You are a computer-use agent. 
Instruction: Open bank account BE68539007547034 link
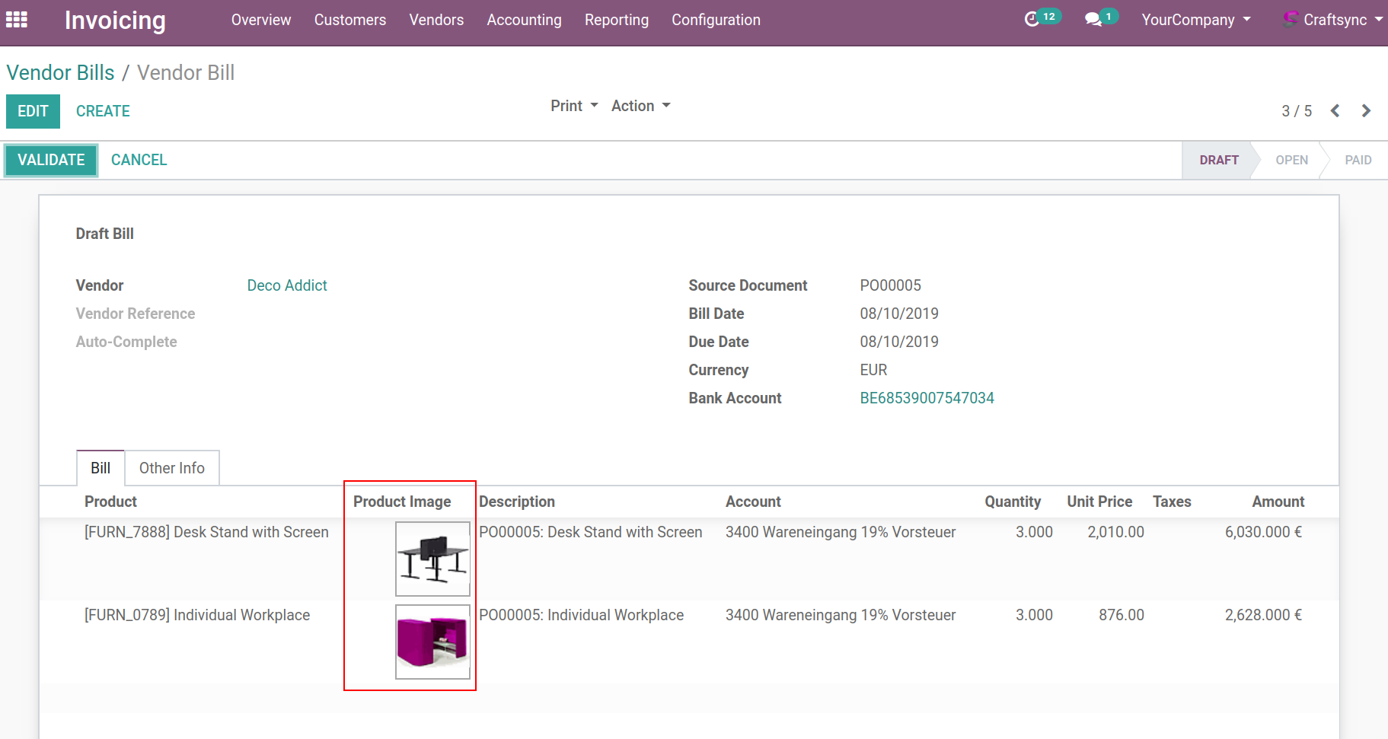[x=927, y=398]
